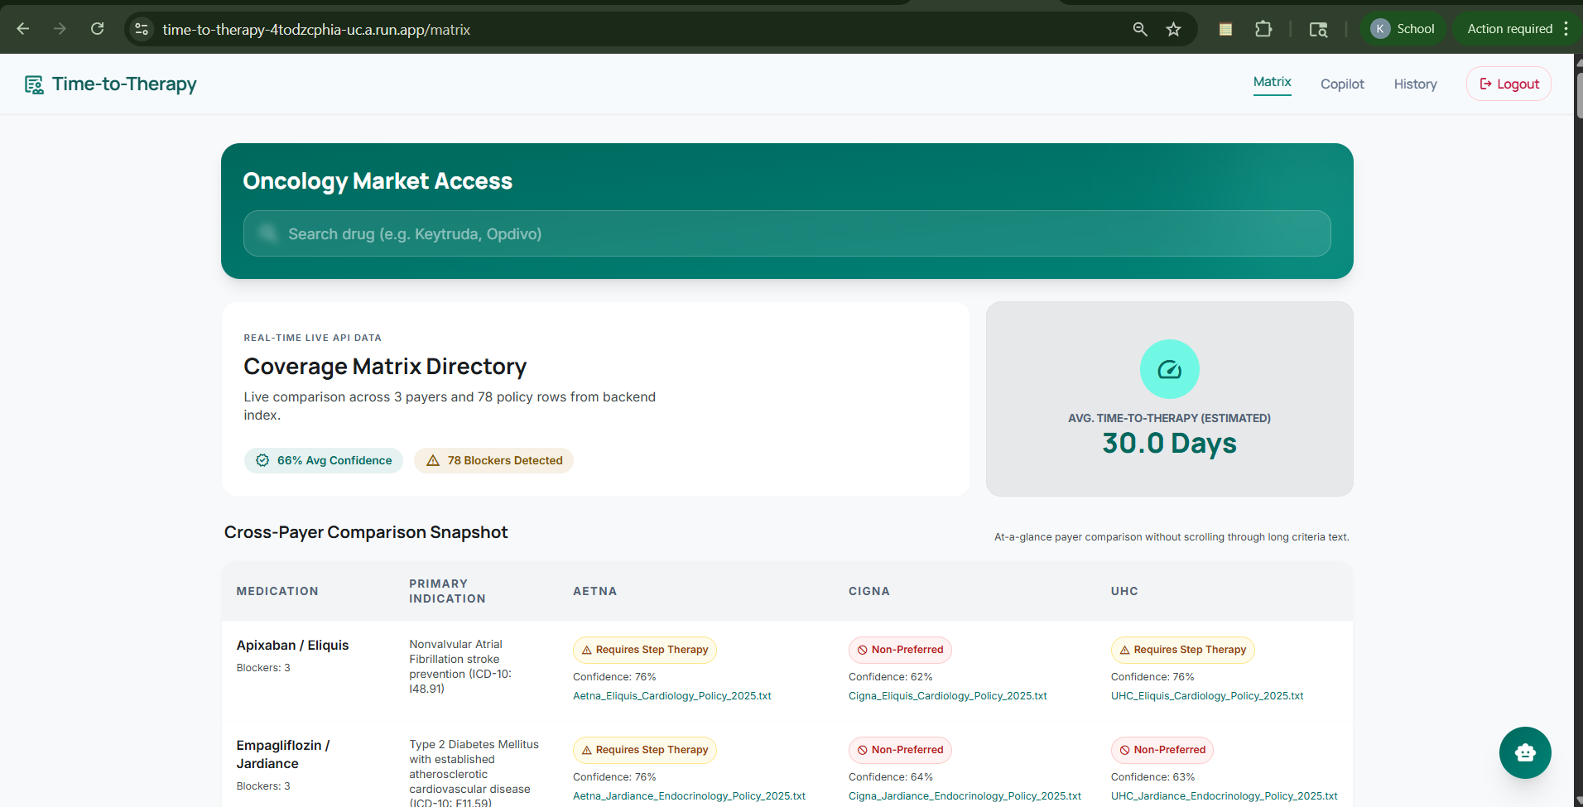1583x807 pixels.
Task: Click the 30.0 Days estimate value
Action: click(1169, 444)
